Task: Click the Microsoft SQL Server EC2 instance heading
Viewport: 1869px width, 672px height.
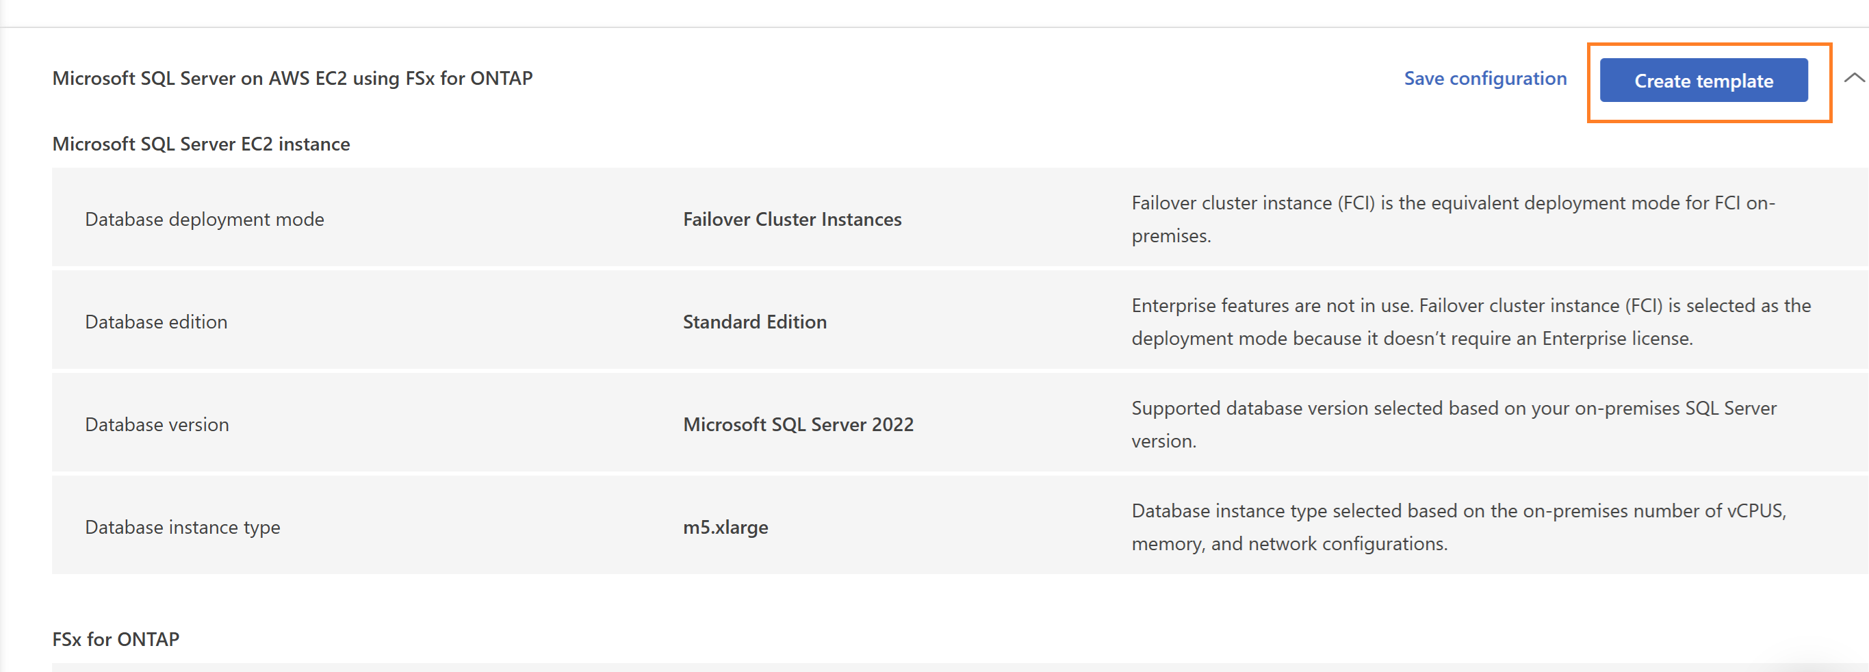Action: [x=201, y=144]
